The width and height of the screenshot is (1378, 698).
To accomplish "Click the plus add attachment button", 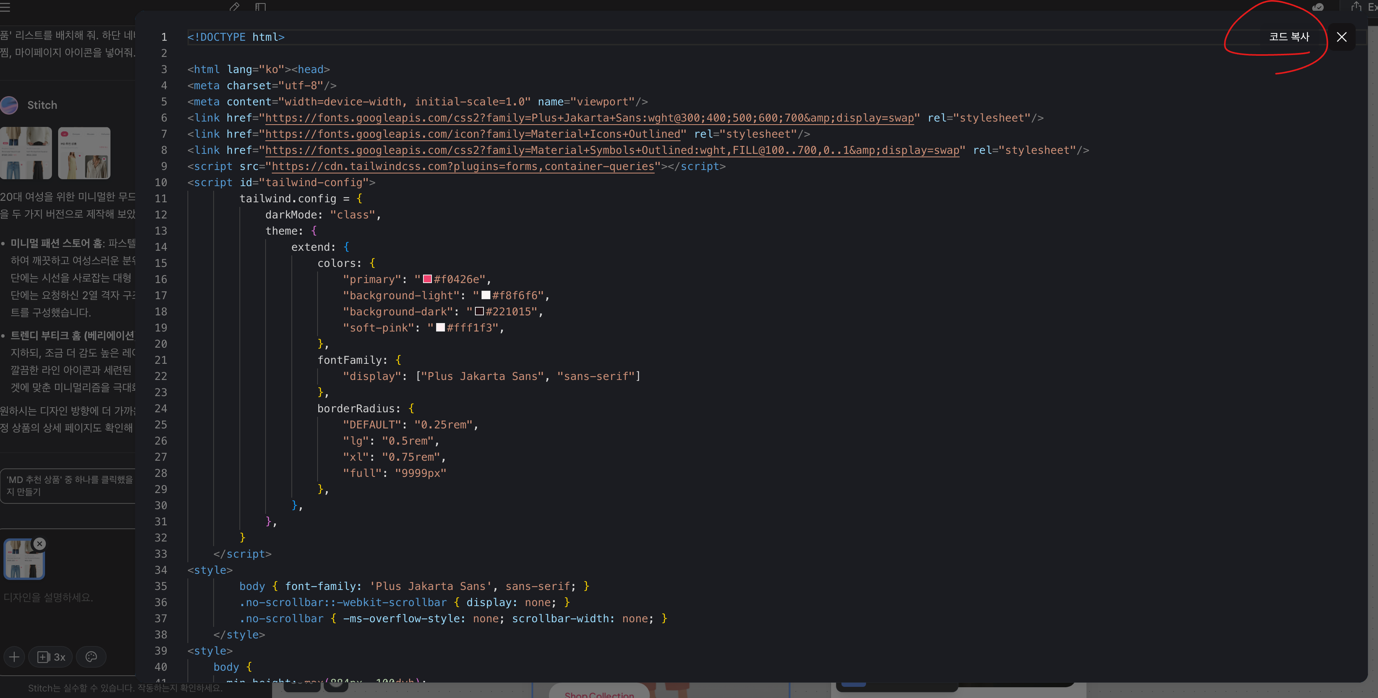I will point(15,657).
